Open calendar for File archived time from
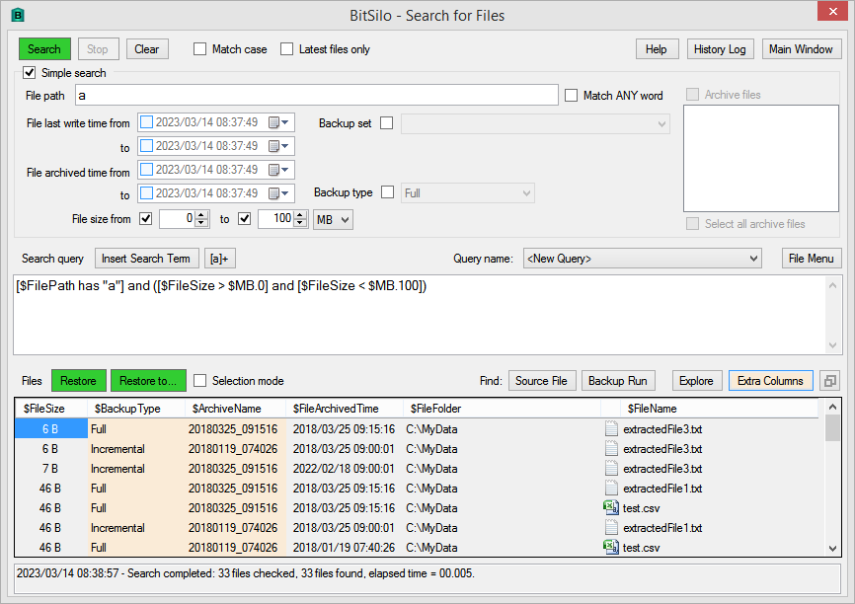Viewport: 855px width, 604px height. (x=278, y=170)
